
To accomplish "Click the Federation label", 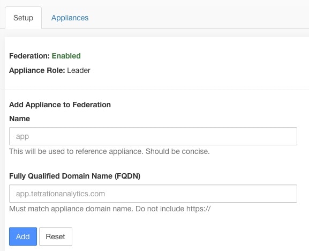I will pyautogui.click(x=29, y=56).
